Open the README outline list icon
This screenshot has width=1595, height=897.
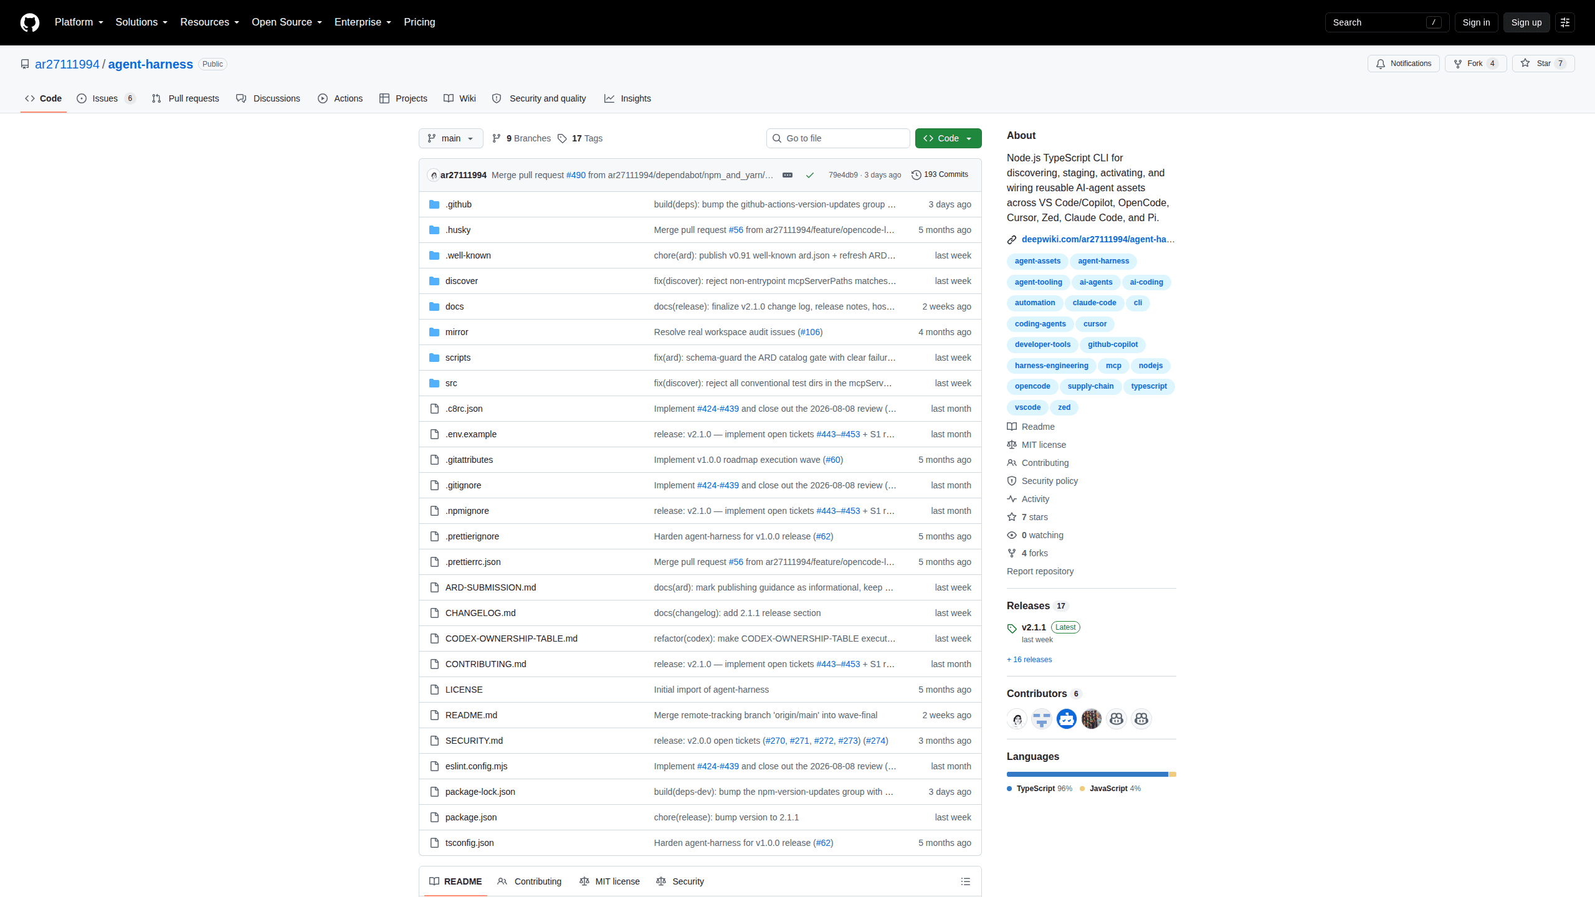(x=965, y=881)
